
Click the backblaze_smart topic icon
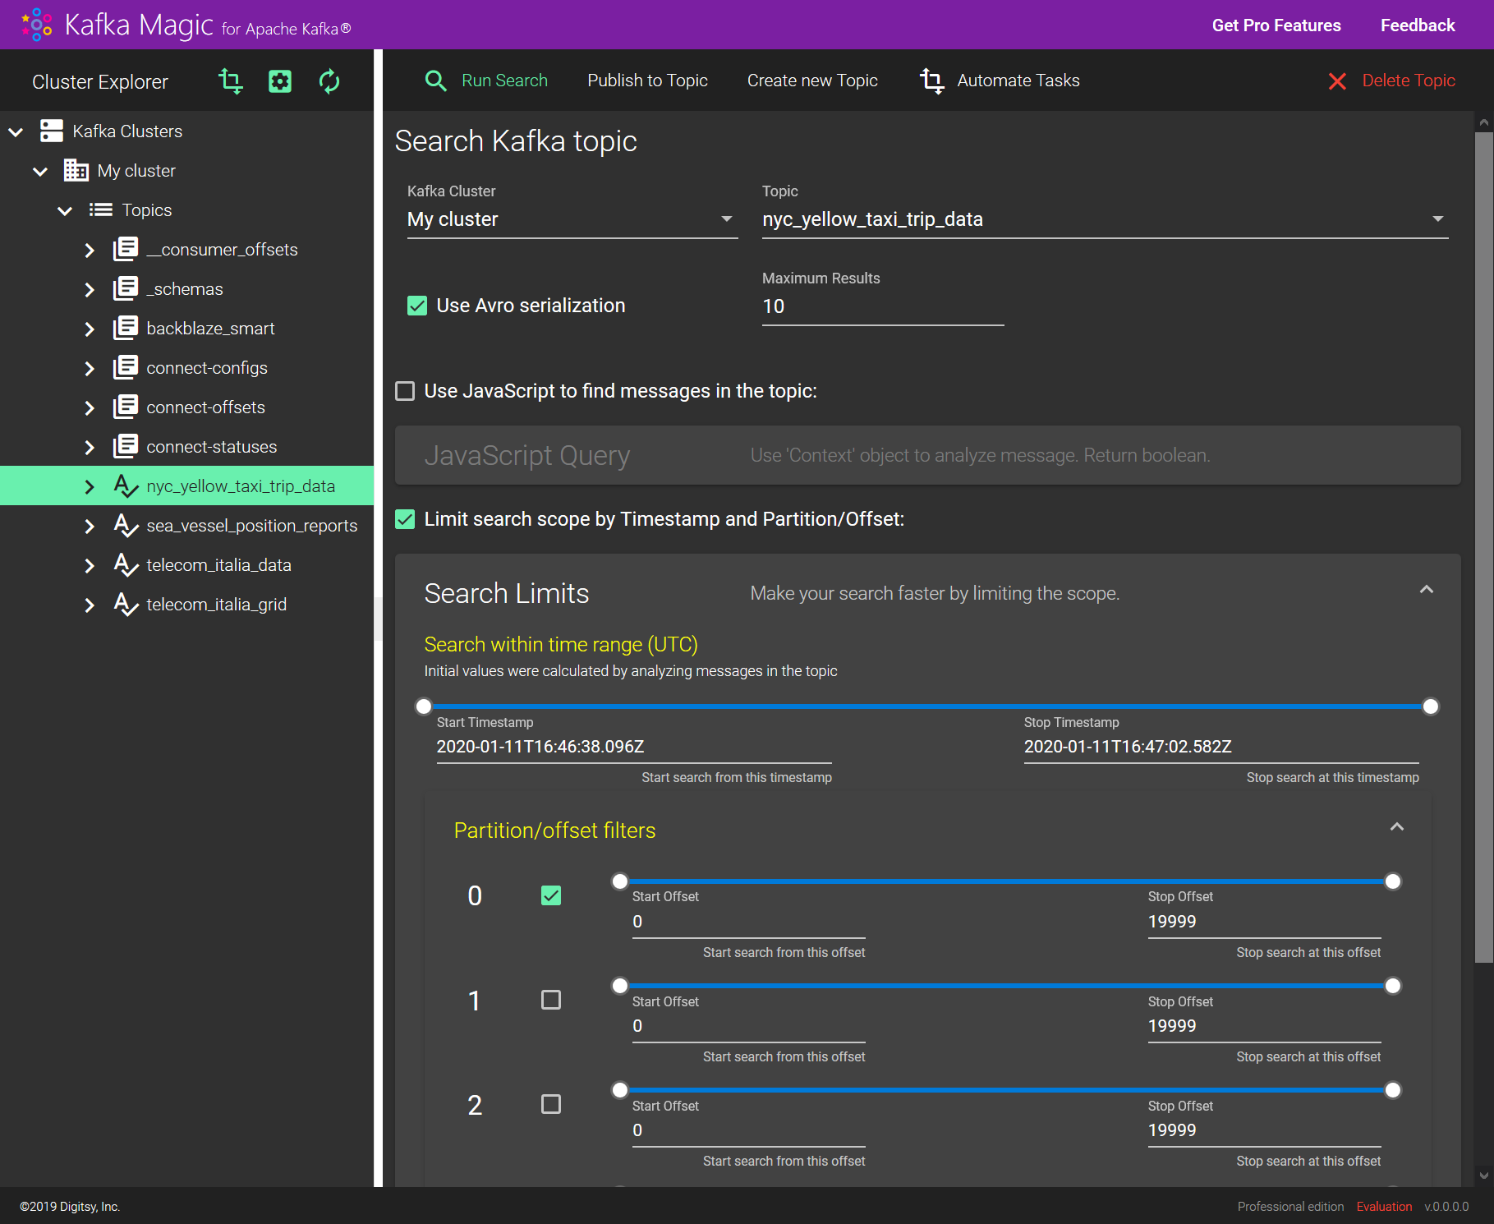pos(126,328)
